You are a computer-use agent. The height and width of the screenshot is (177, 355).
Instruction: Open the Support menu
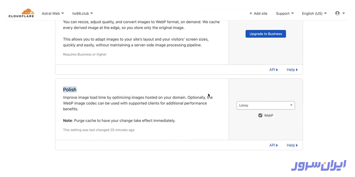[285, 13]
